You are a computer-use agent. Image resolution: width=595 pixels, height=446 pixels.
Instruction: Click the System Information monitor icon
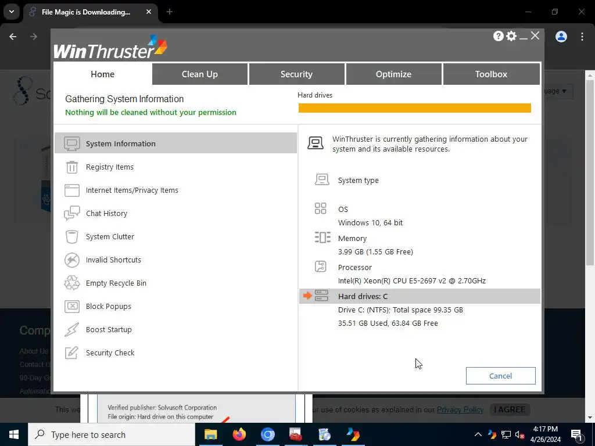[x=71, y=144]
